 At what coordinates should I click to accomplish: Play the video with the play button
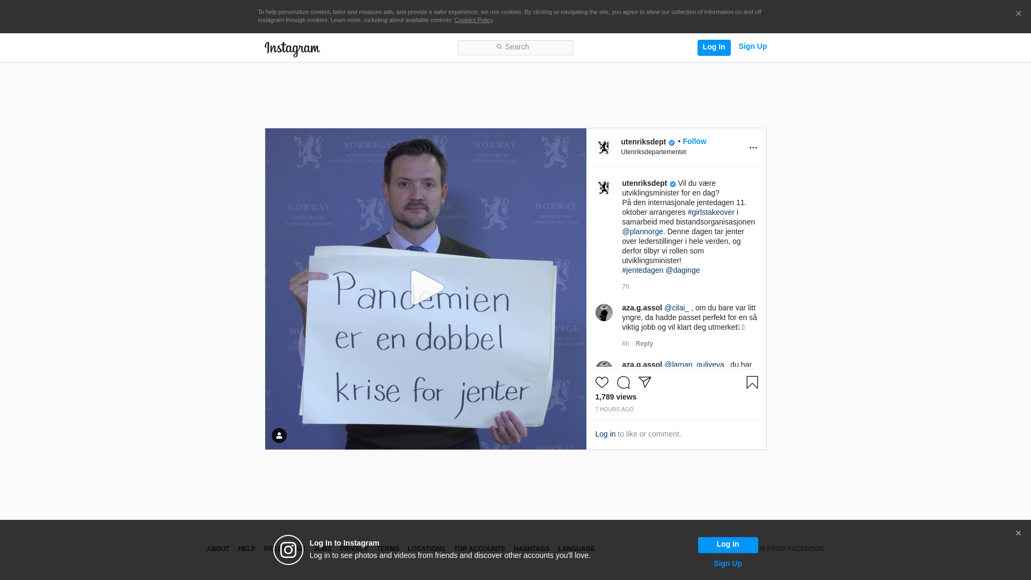coord(426,288)
